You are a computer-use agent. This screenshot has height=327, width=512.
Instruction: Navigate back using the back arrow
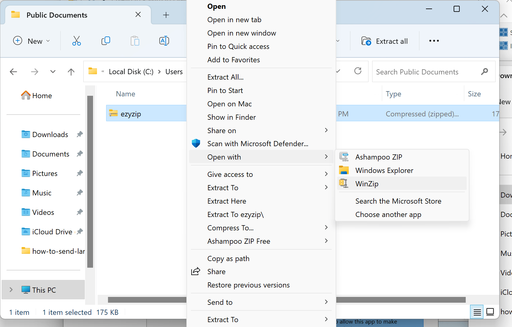coord(13,71)
